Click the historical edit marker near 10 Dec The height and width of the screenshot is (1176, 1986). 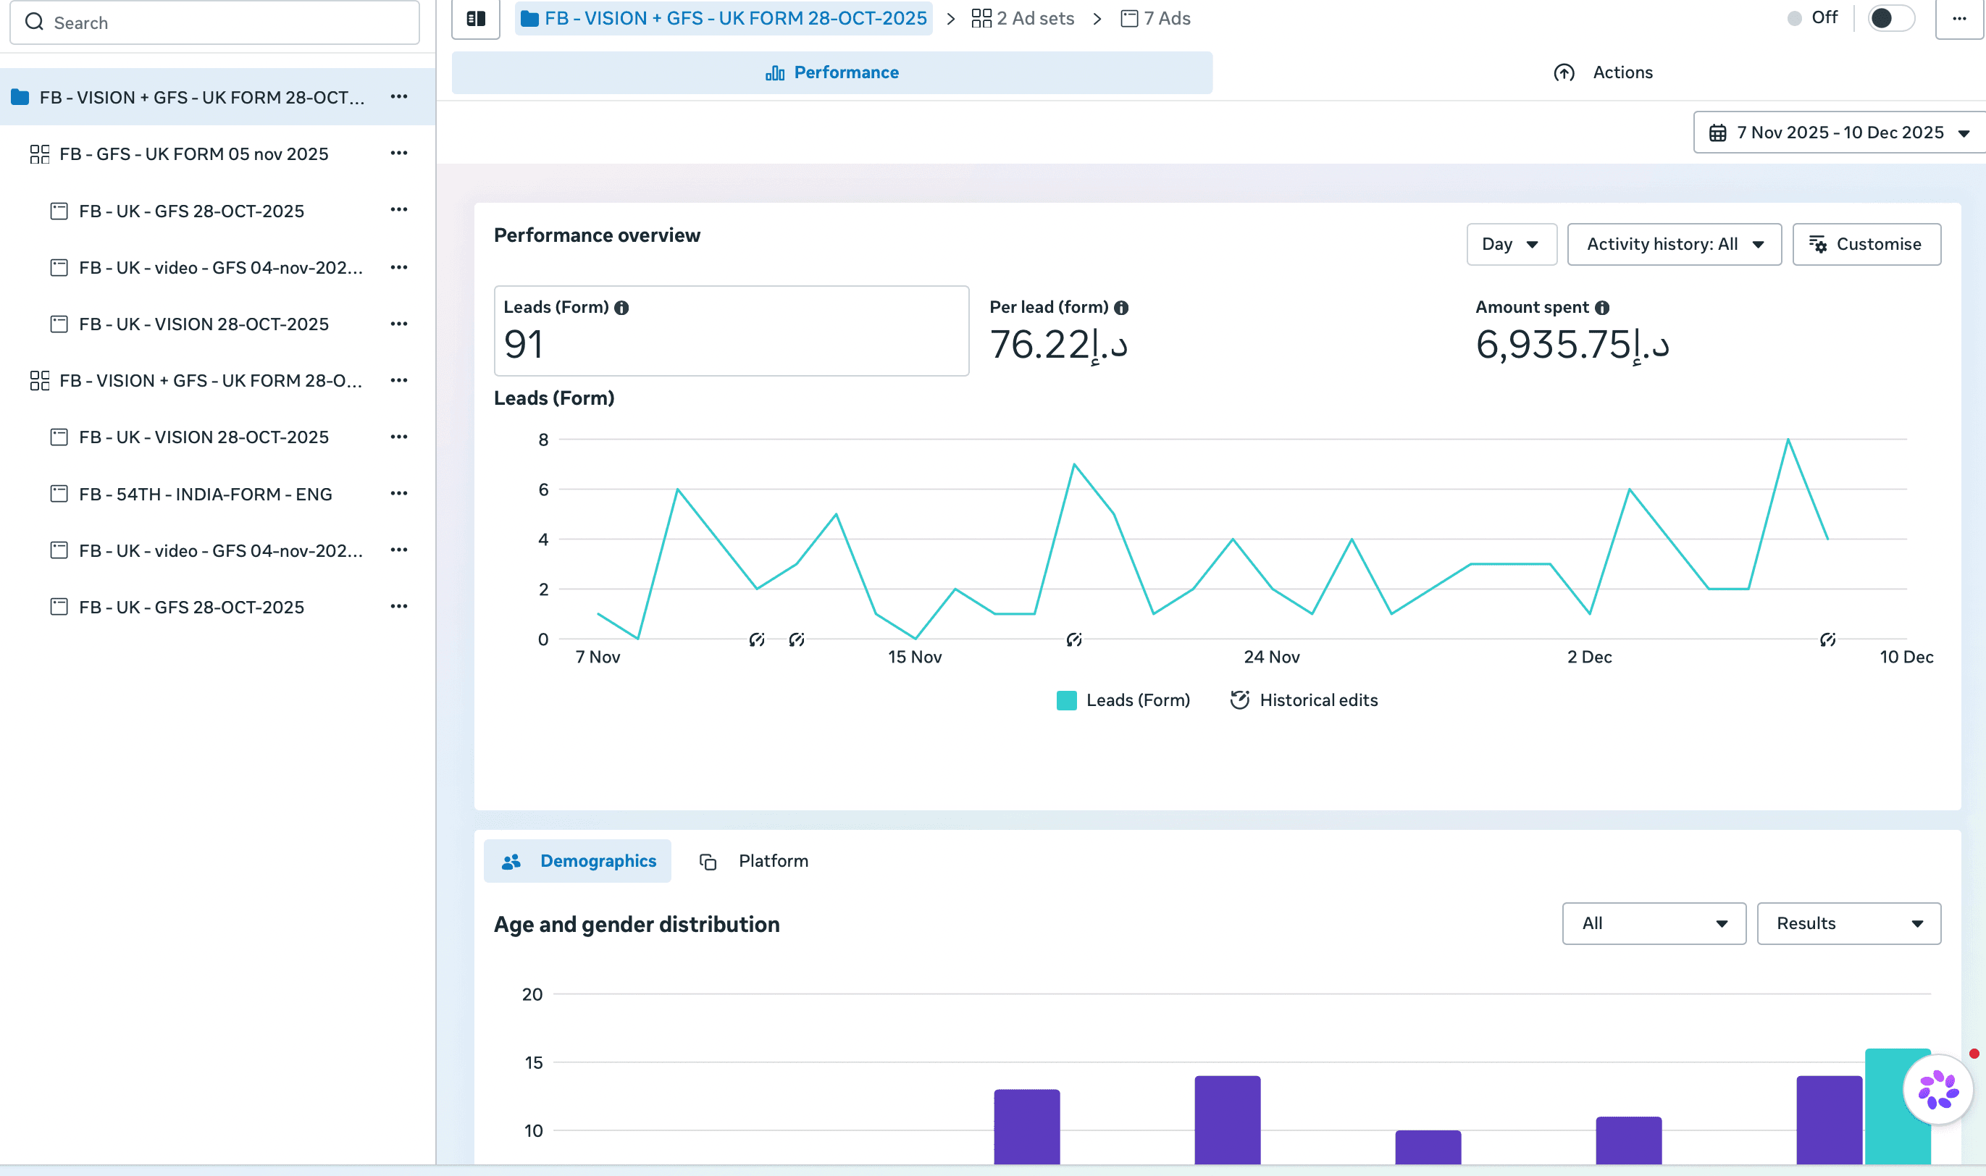1827,639
